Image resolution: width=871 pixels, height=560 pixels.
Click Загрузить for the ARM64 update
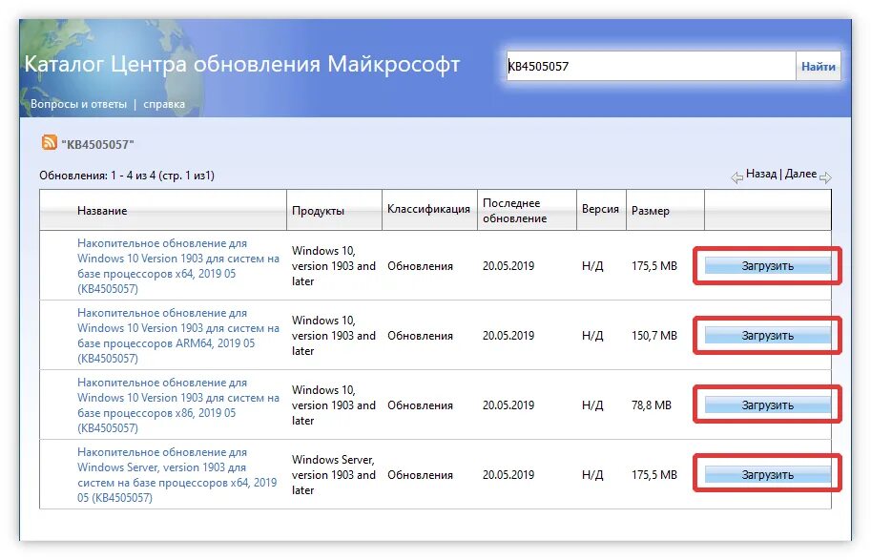(x=767, y=335)
